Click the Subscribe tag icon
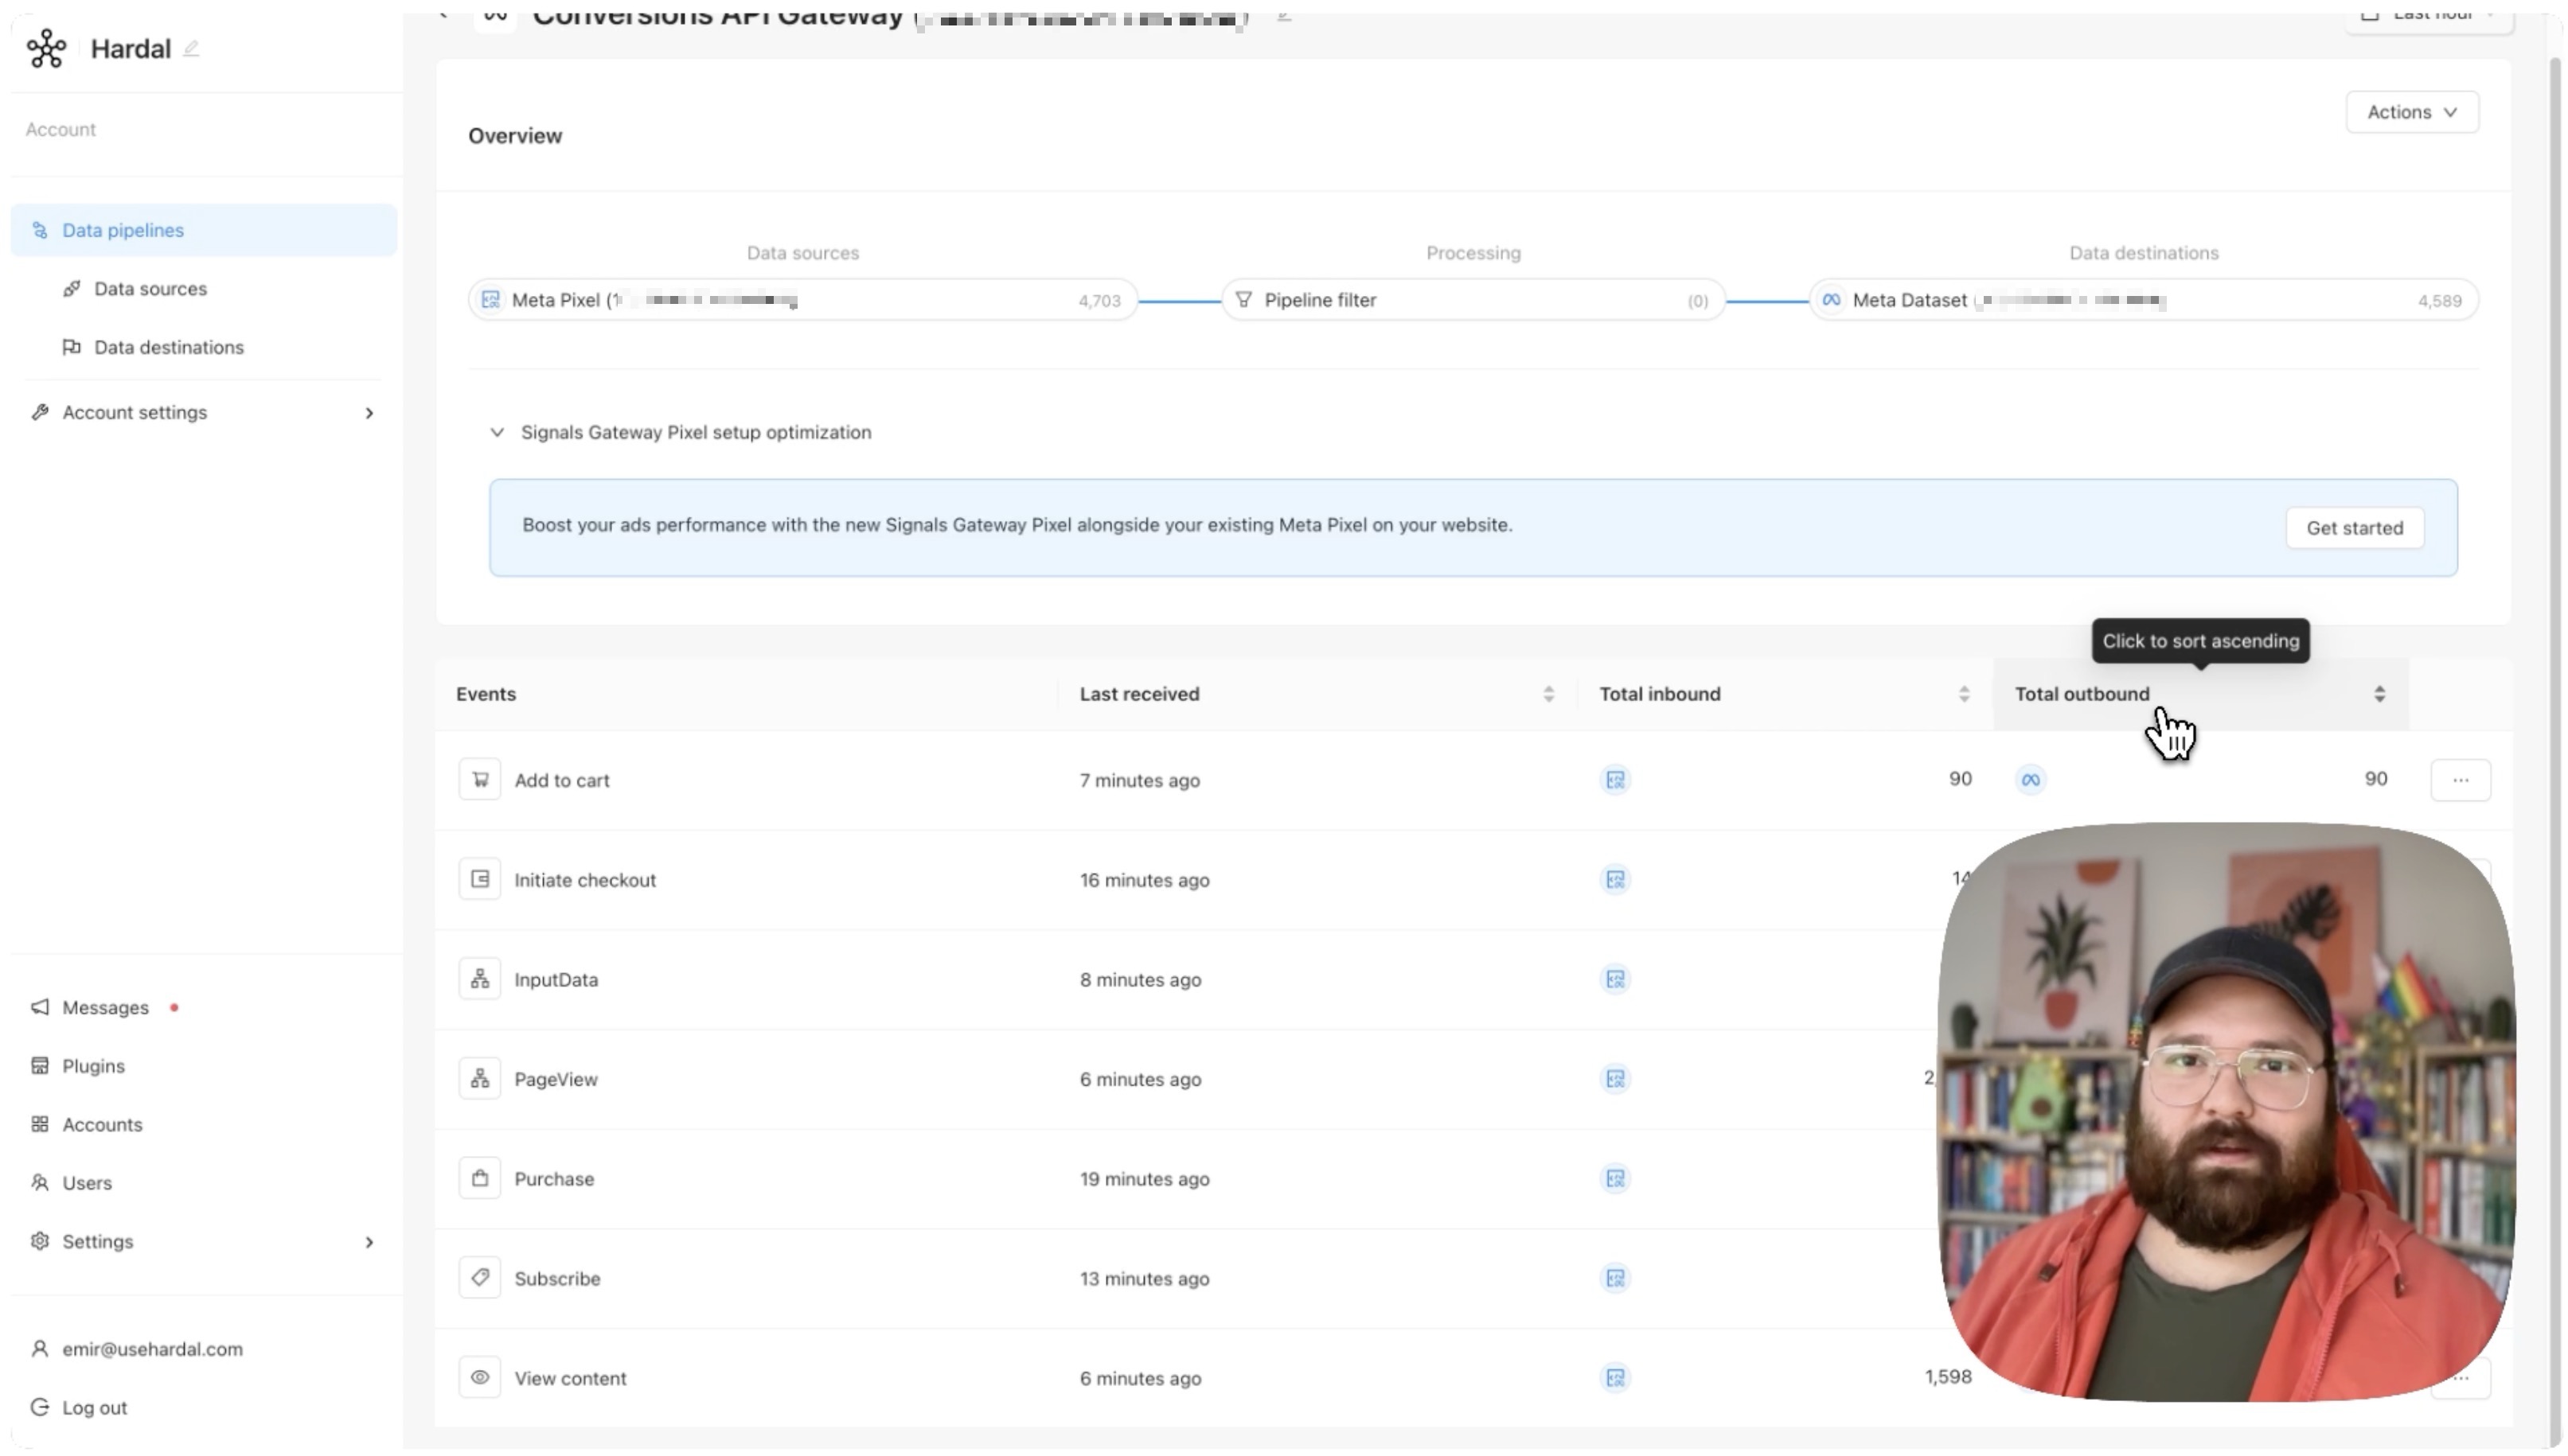Screen dimensions: 2568x1456 tap(479, 1278)
